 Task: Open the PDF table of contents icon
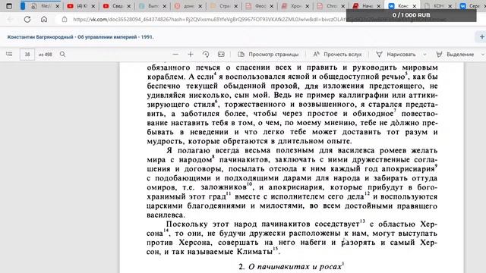point(9,54)
